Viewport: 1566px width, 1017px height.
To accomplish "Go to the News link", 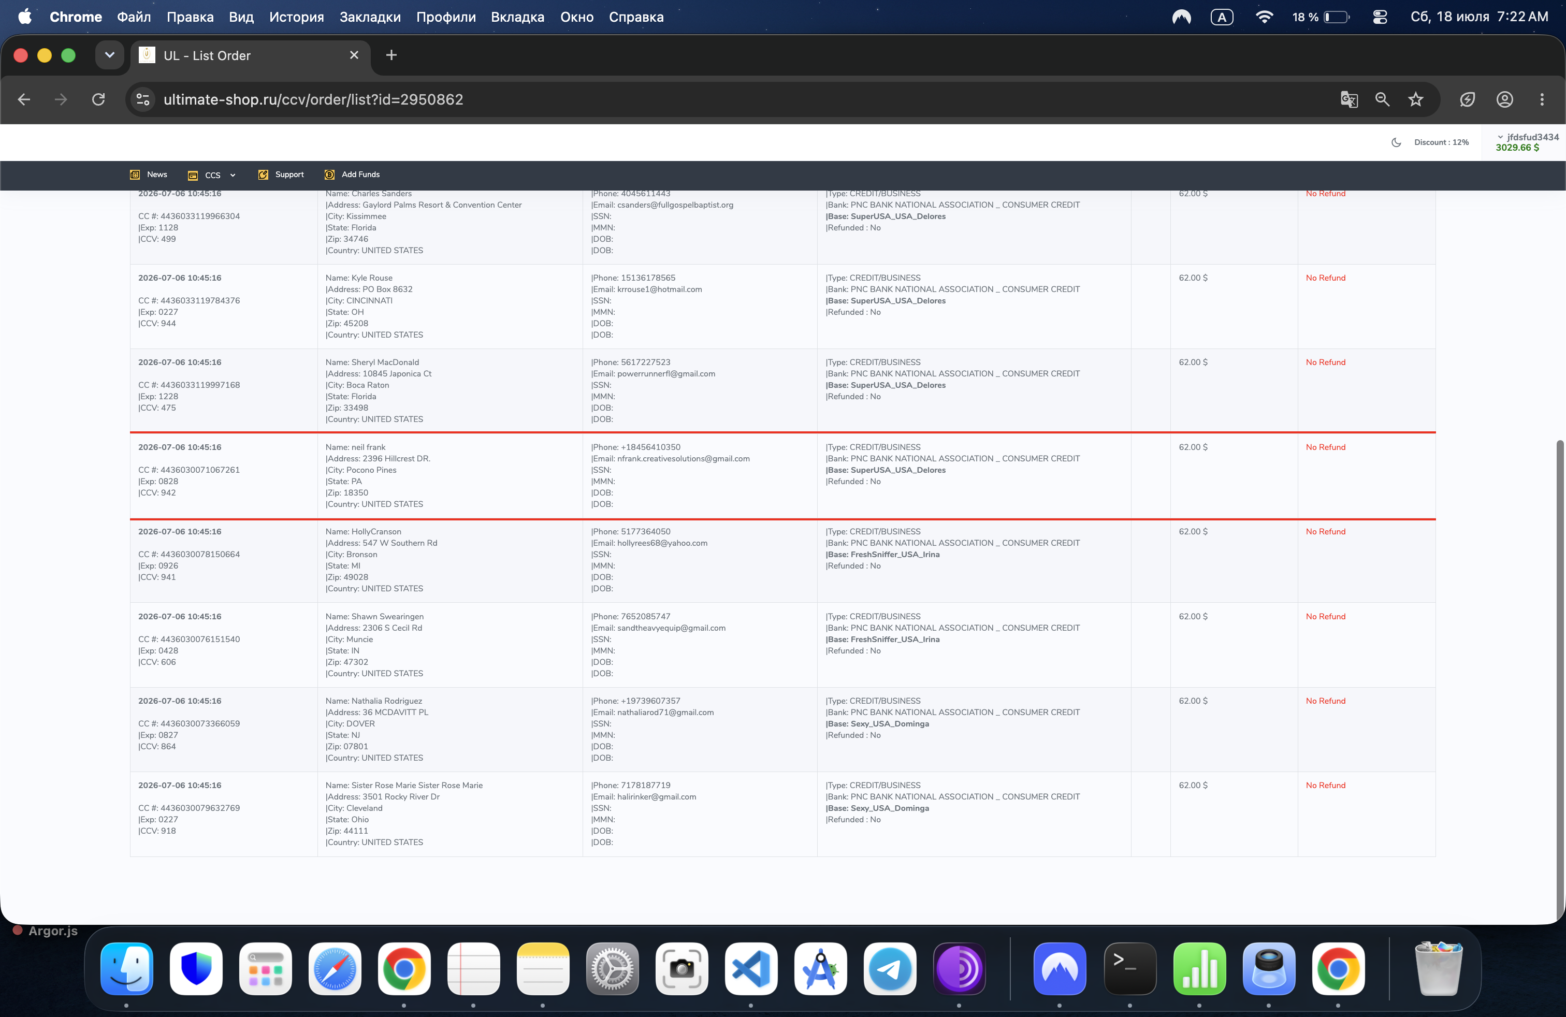I will 157,175.
